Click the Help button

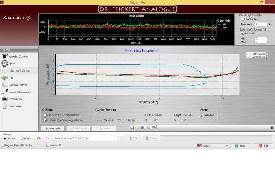pyautogui.click(x=241, y=146)
